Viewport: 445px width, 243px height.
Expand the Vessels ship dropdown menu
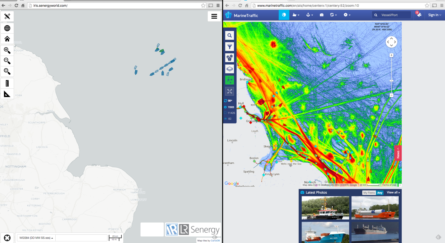tap(296, 15)
